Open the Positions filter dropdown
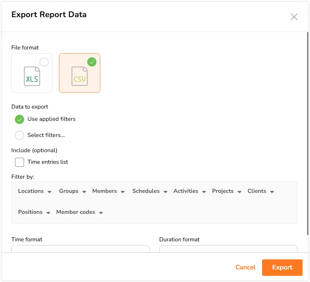 [34, 212]
